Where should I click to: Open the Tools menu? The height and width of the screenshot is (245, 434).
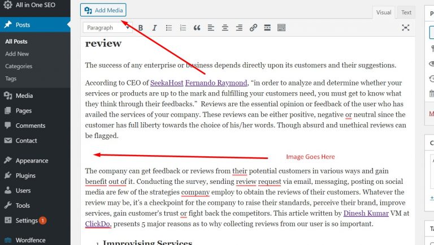(35, 205)
